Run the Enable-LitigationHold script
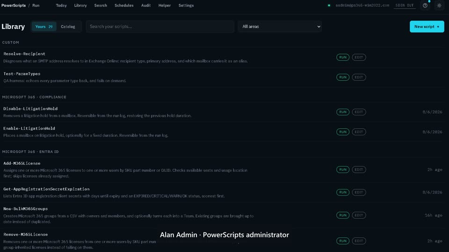This screenshot has width=449, height=252. (343, 132)
